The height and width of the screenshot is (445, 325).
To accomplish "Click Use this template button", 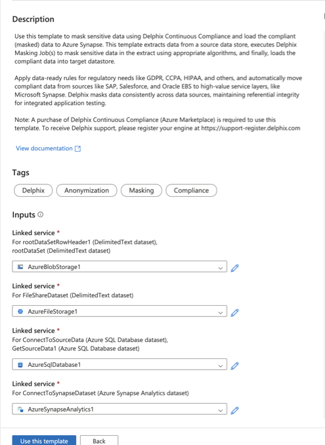I will click(44, 441).
